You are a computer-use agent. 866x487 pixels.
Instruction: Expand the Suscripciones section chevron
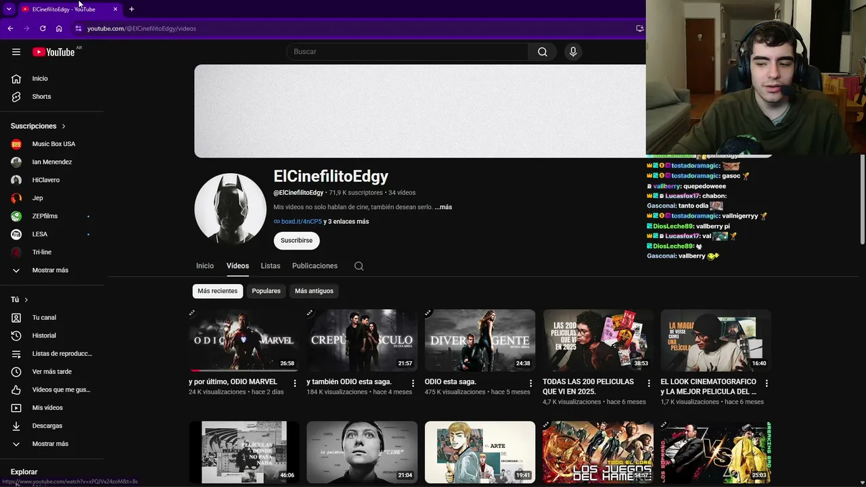(x=64, y=126)
